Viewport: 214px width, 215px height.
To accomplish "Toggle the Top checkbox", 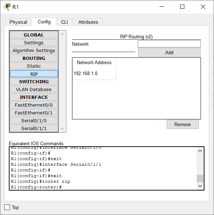I will pos(7,207).
